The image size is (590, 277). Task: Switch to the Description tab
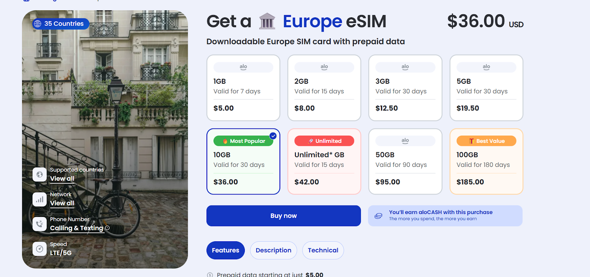tap(273, 250)
